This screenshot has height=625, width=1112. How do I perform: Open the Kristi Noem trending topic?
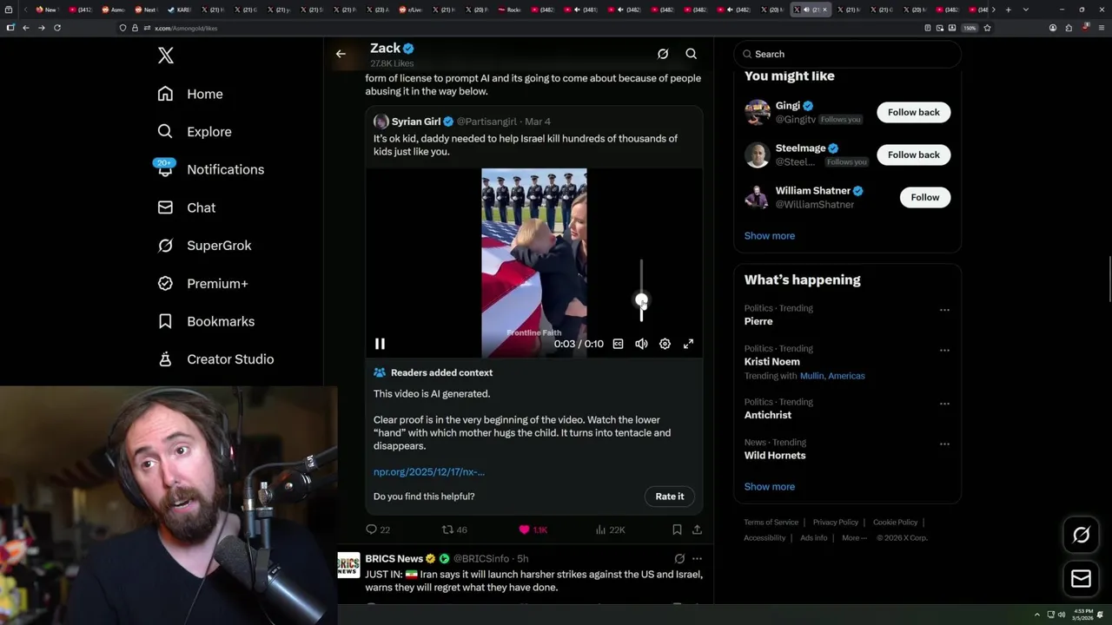(771, 361)
